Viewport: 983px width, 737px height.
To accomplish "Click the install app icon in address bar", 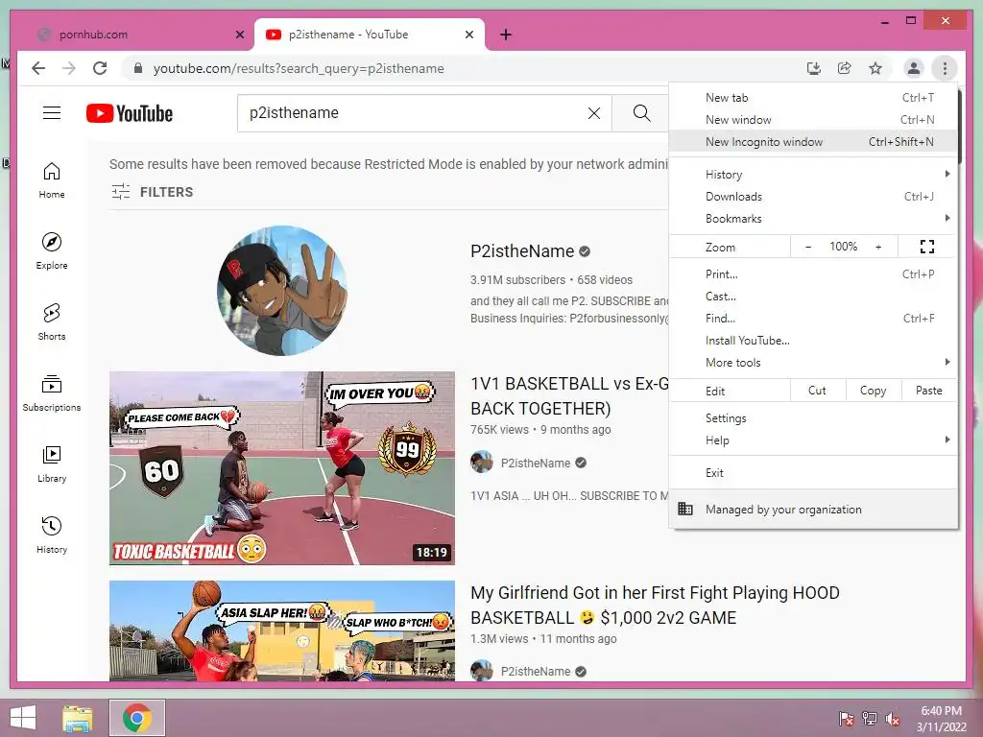I will pos(814,68).
